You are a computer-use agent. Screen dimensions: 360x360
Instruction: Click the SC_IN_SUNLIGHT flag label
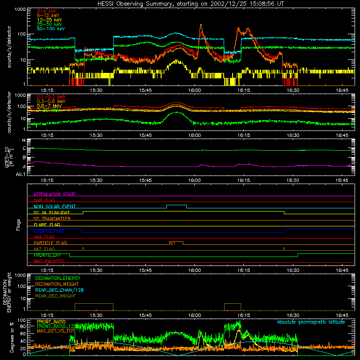[52, 212]
